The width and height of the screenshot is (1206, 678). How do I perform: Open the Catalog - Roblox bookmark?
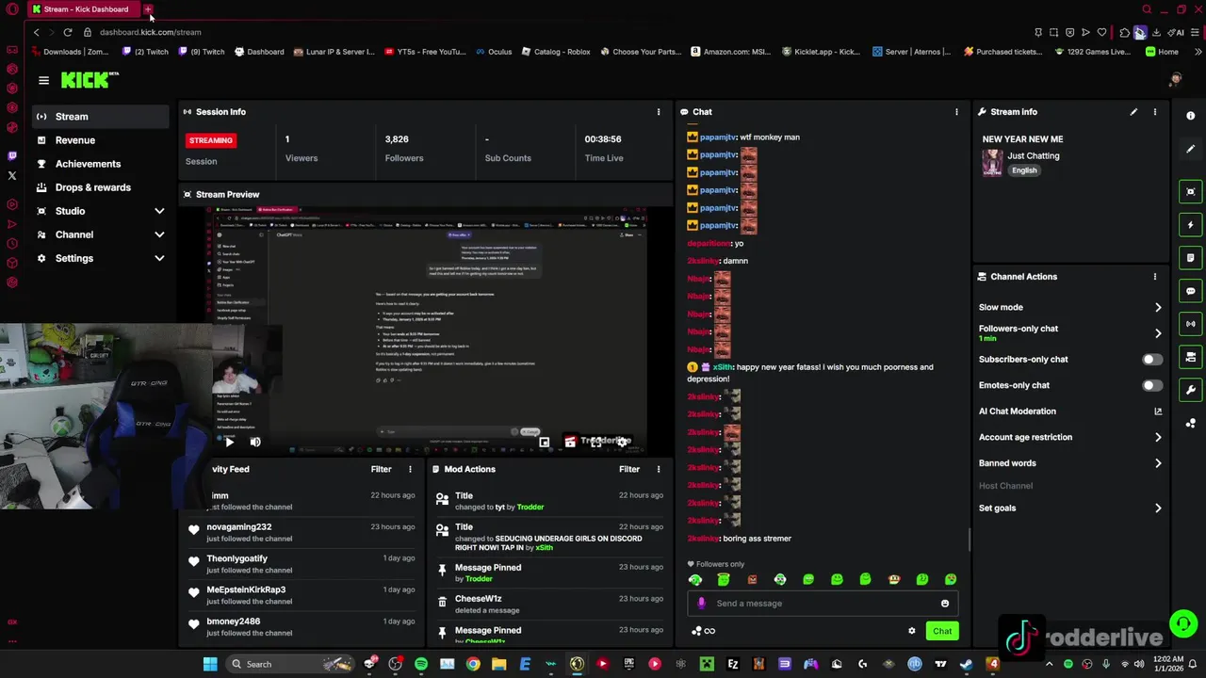point(555,52)
